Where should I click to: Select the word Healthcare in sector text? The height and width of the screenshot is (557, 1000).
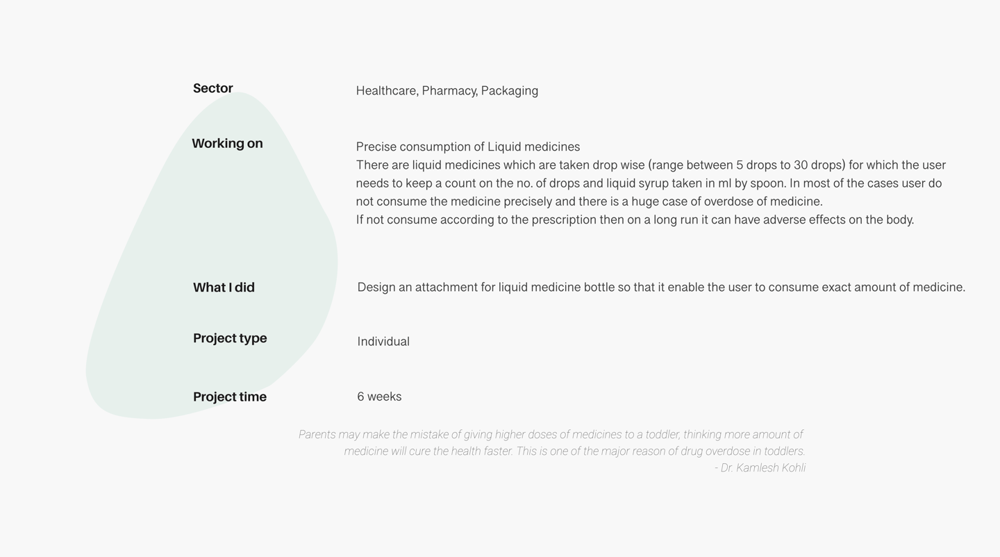coord(386,91)
